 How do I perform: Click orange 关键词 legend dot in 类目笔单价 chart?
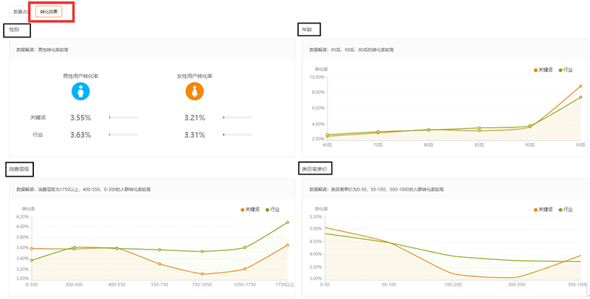coord(535,210)
